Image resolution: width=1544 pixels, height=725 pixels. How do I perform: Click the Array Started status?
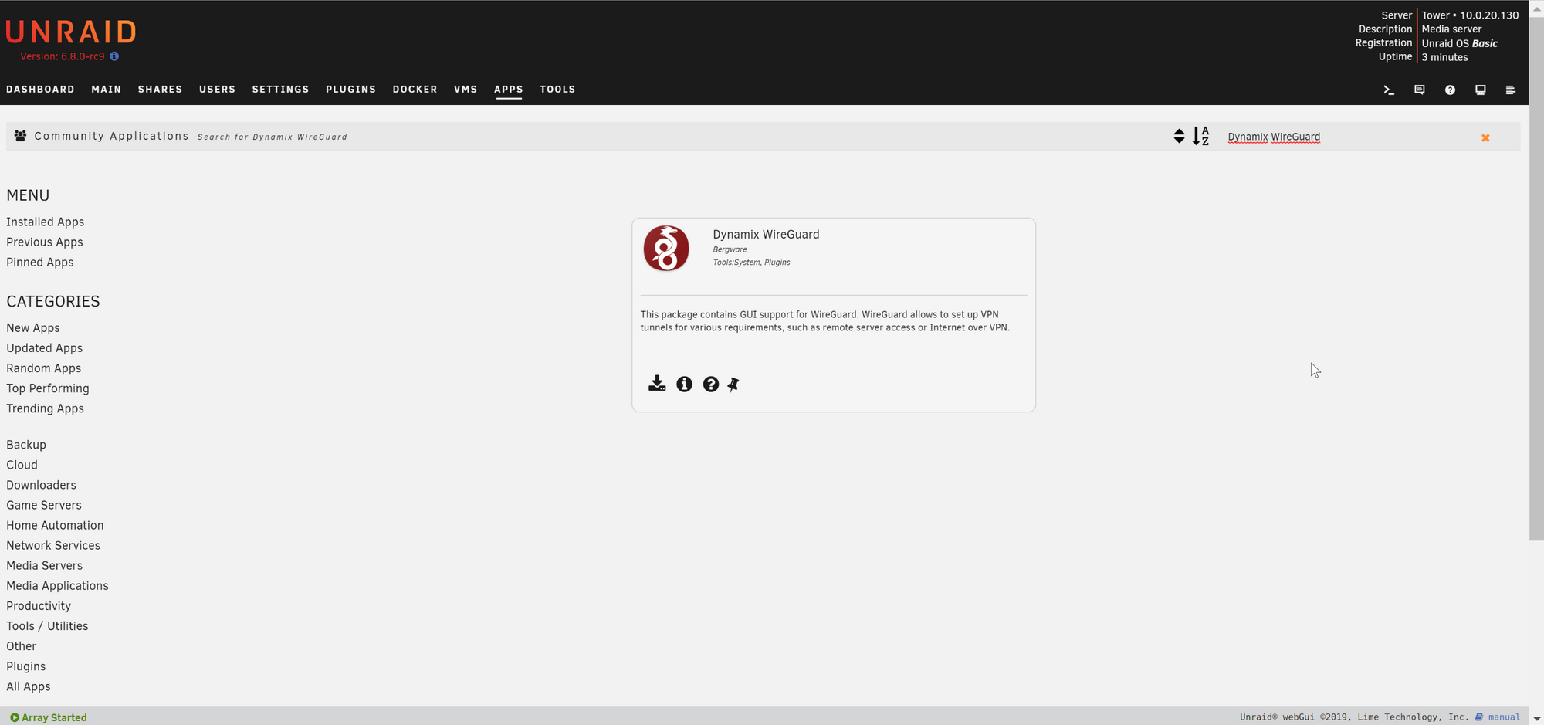coord(49,717)
